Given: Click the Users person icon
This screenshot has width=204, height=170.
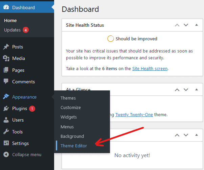Looking at the screenshot, I should (x=6, y=120).
